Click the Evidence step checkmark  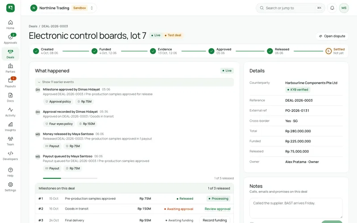click(153, 51)
